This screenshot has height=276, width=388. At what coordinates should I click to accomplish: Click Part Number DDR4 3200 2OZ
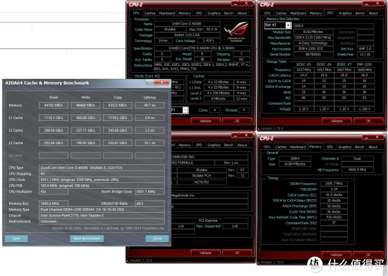coord(313,48)
